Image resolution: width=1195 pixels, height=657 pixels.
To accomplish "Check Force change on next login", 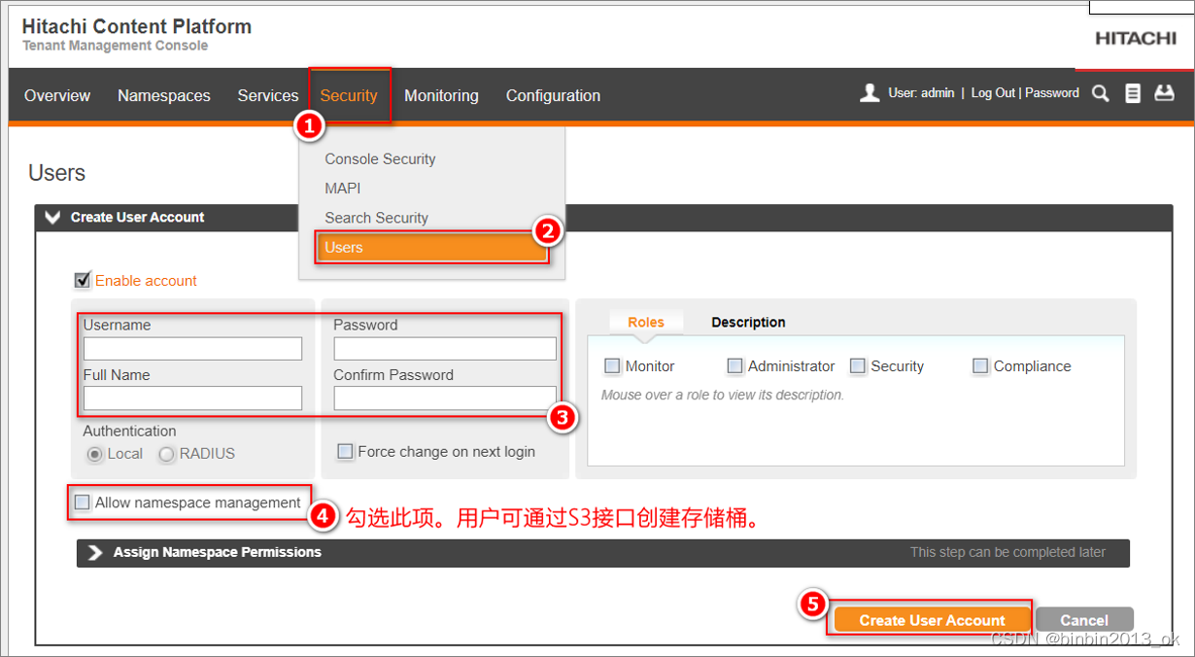I will 345,451.
